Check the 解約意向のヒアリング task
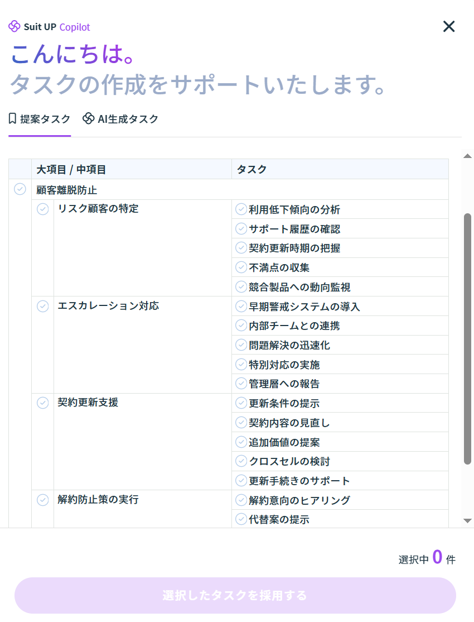The height and width of the screenshot is (622, 474). tap(241, 500)
